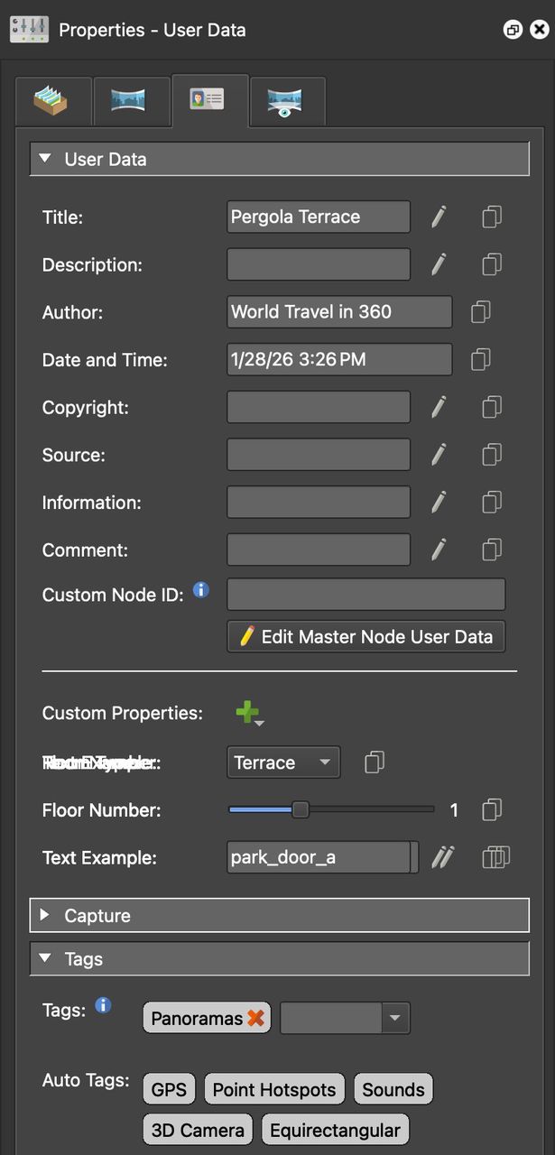Focus the Copyright input field
Screen dimensions: 555x1155
319,407
